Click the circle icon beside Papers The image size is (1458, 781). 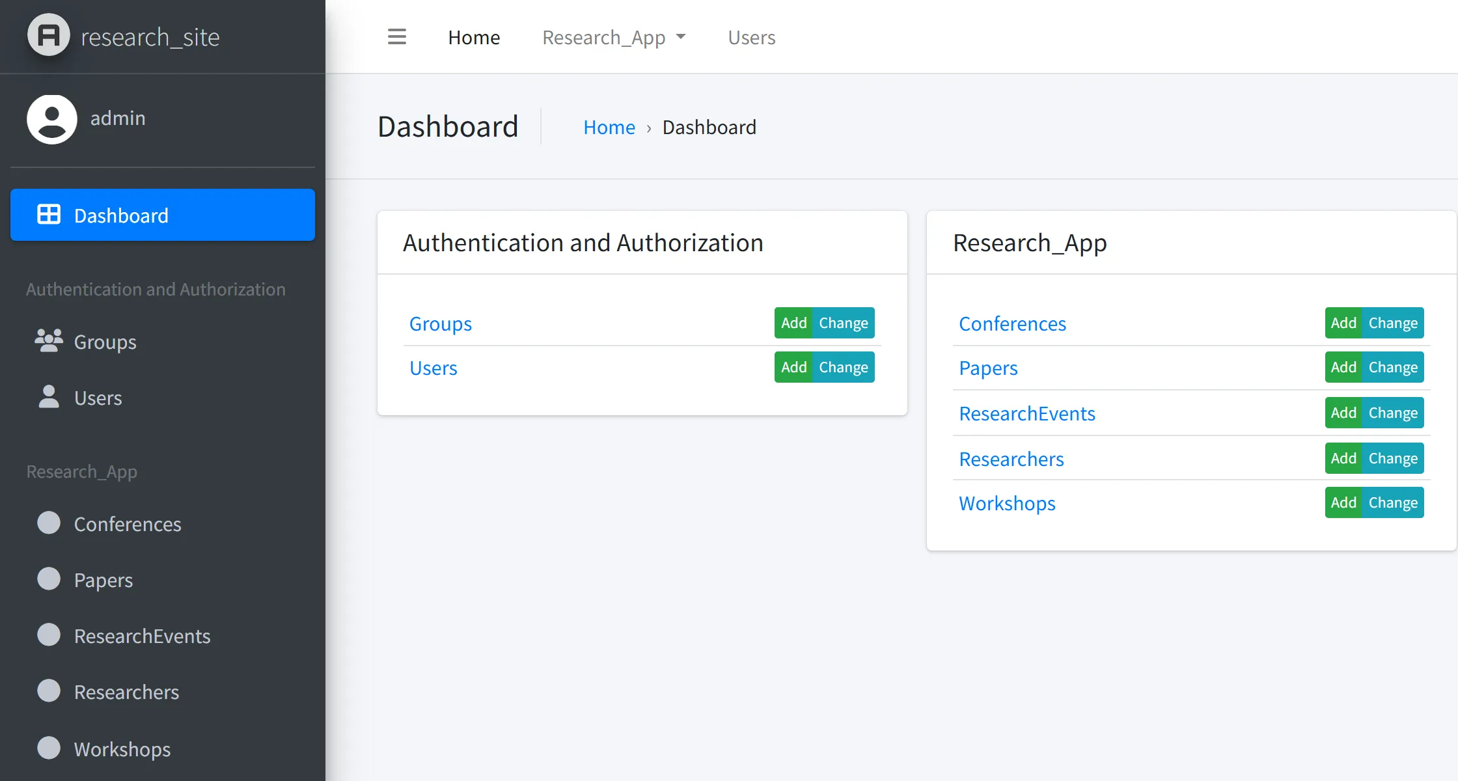coord(49,579)
